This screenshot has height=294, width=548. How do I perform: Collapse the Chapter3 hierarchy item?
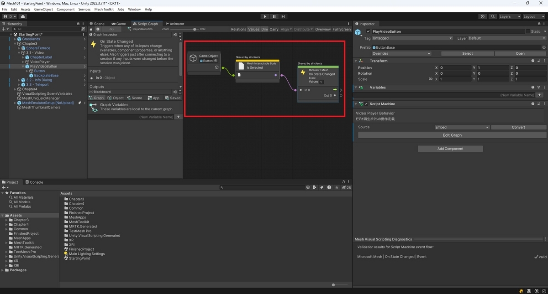(15, 43)
